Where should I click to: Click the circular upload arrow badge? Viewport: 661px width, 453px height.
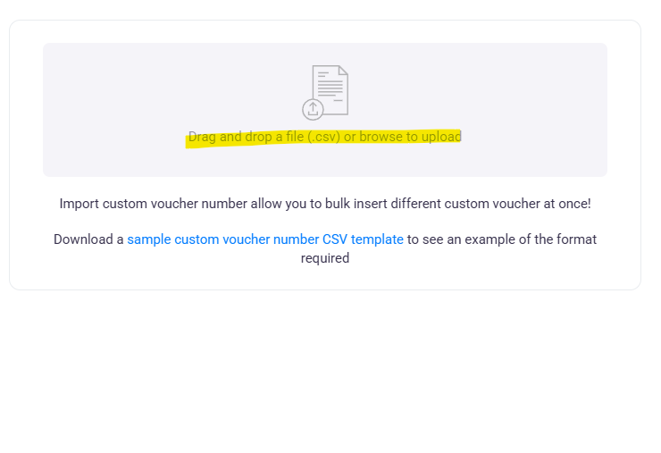click(313, 109)
